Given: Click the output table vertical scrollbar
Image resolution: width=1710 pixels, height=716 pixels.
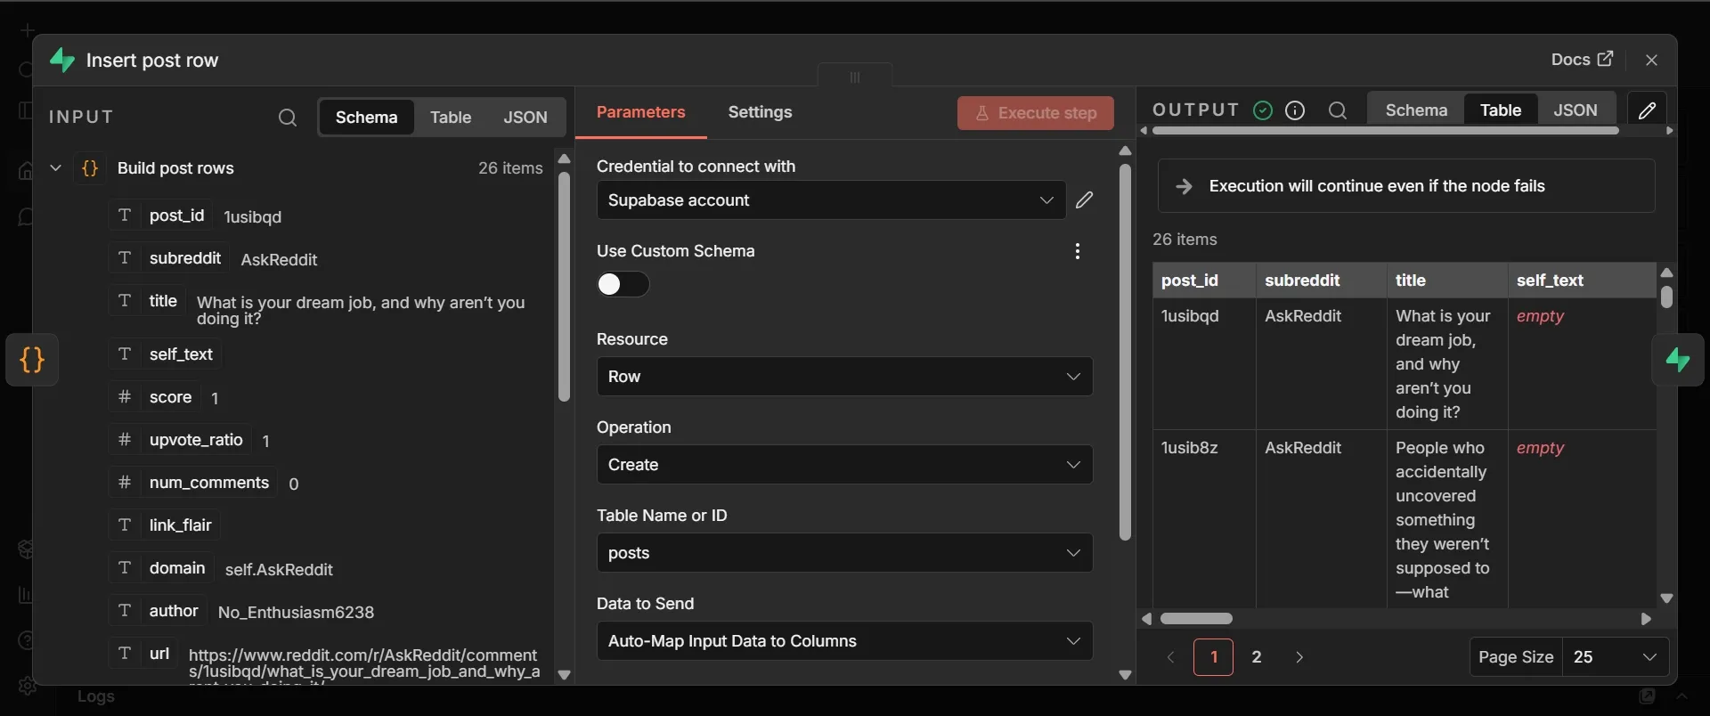Looking at the screenshot, I should 1666,297.
